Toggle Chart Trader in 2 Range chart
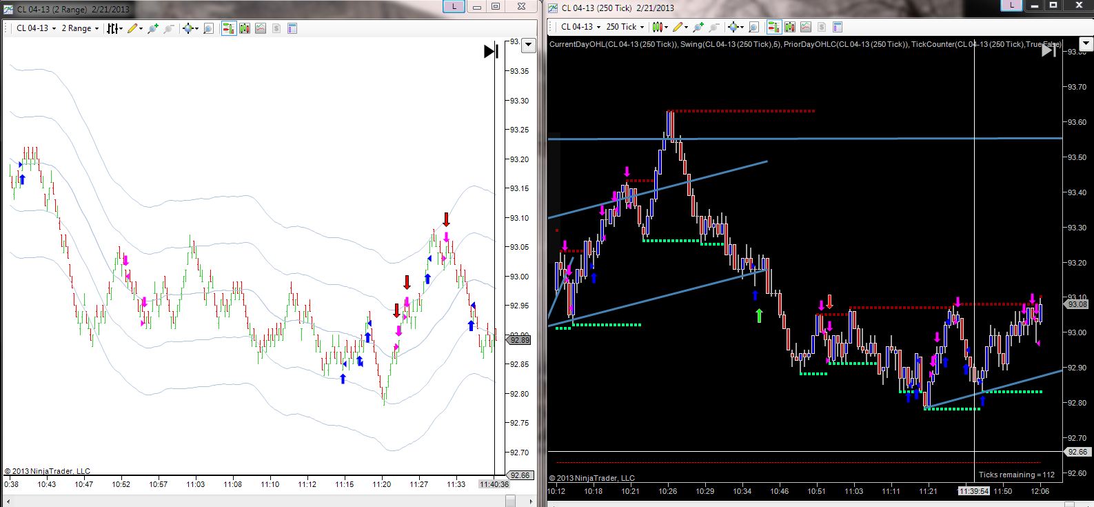Image resolution: width=1094 pixels, height=507 pixels. [x=228, y=28]
